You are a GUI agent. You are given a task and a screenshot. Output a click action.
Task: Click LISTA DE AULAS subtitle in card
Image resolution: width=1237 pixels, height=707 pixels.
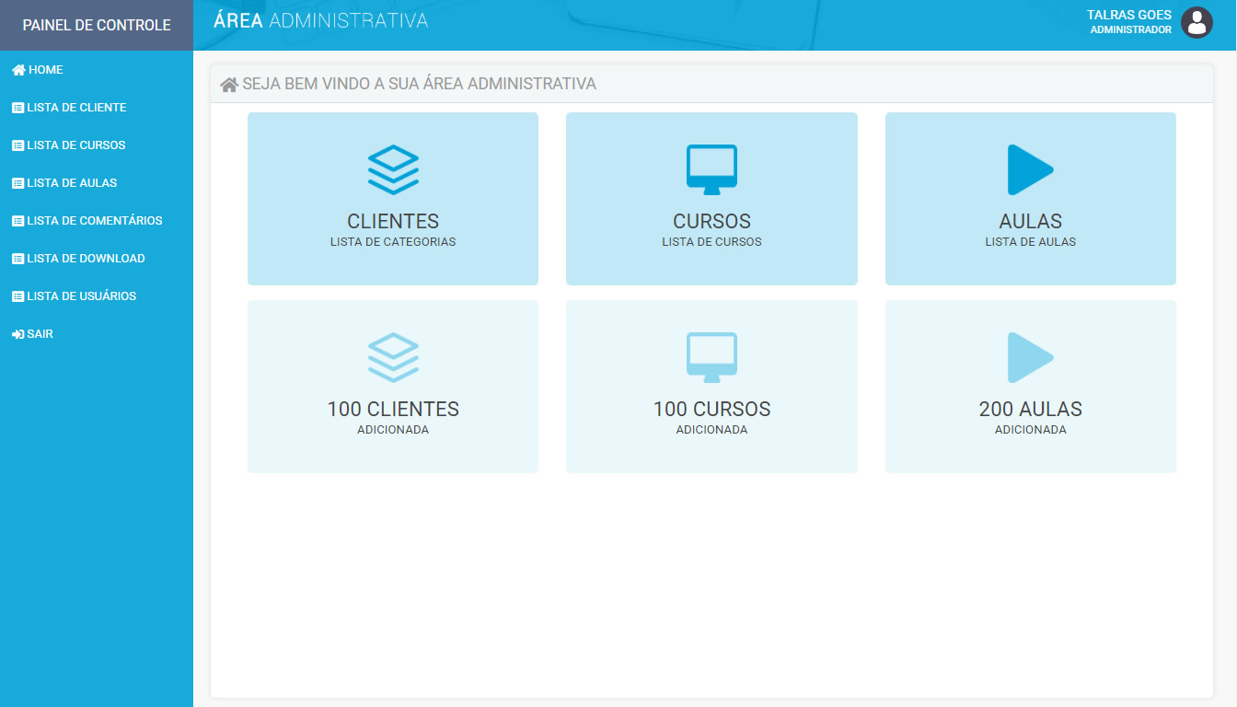click(1030, 242)
